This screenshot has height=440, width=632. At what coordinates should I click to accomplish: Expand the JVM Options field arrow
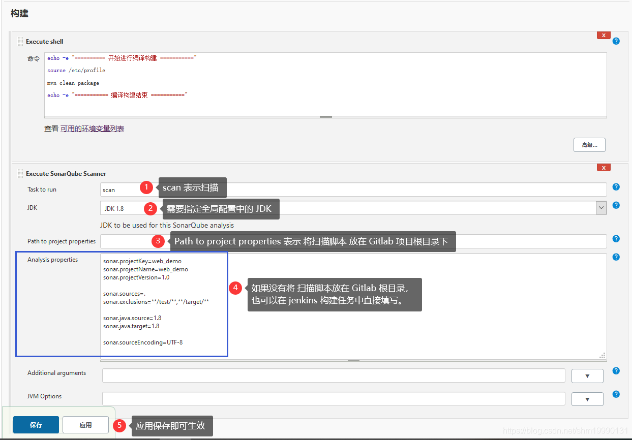[x=587, y=399]
